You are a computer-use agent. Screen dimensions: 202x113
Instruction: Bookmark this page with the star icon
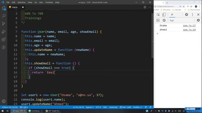[x=184, y=6]
